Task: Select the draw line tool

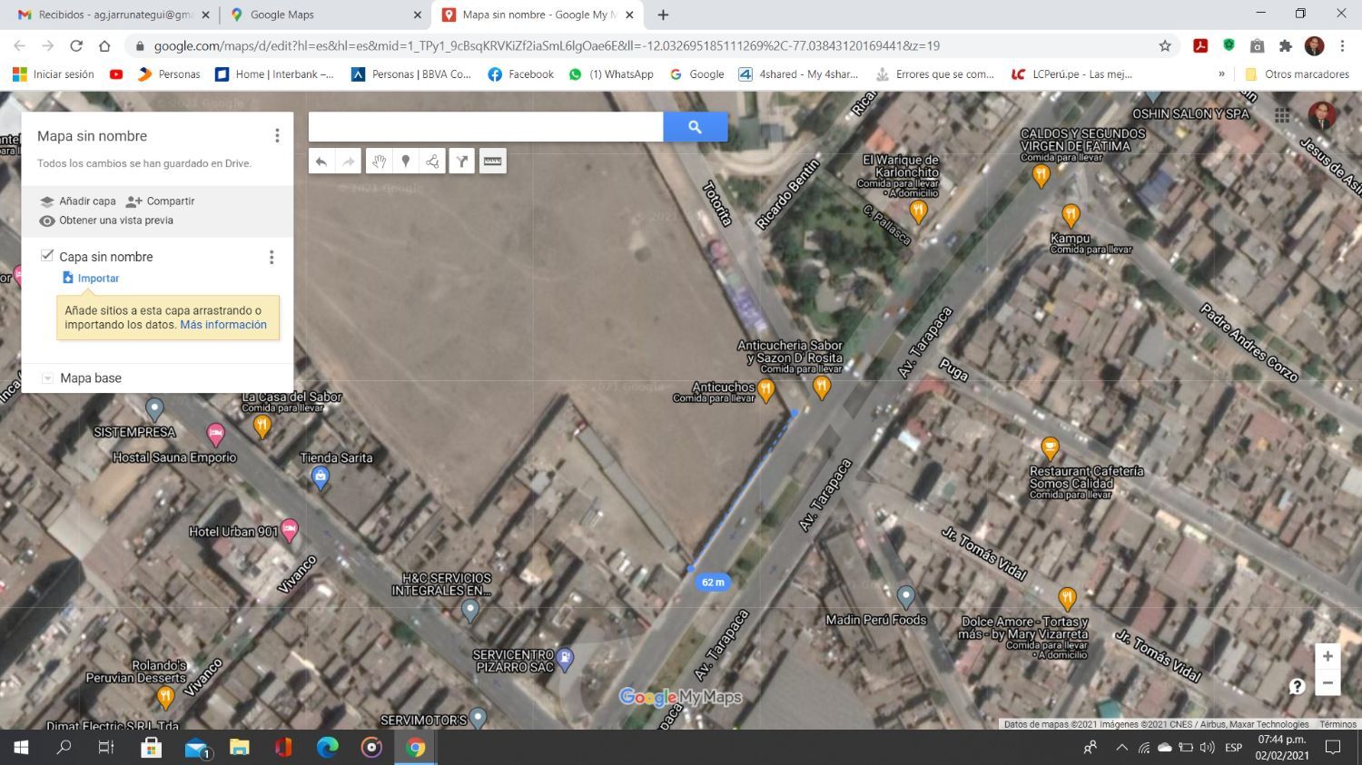Action: click(x=432, y=162)
